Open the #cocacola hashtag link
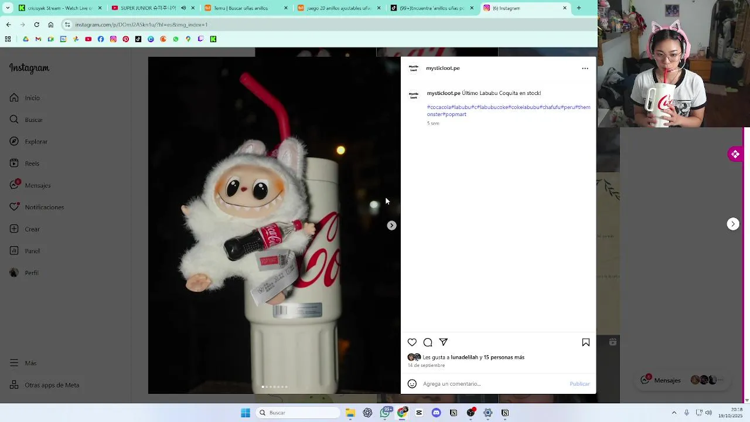 click(439, 107)
